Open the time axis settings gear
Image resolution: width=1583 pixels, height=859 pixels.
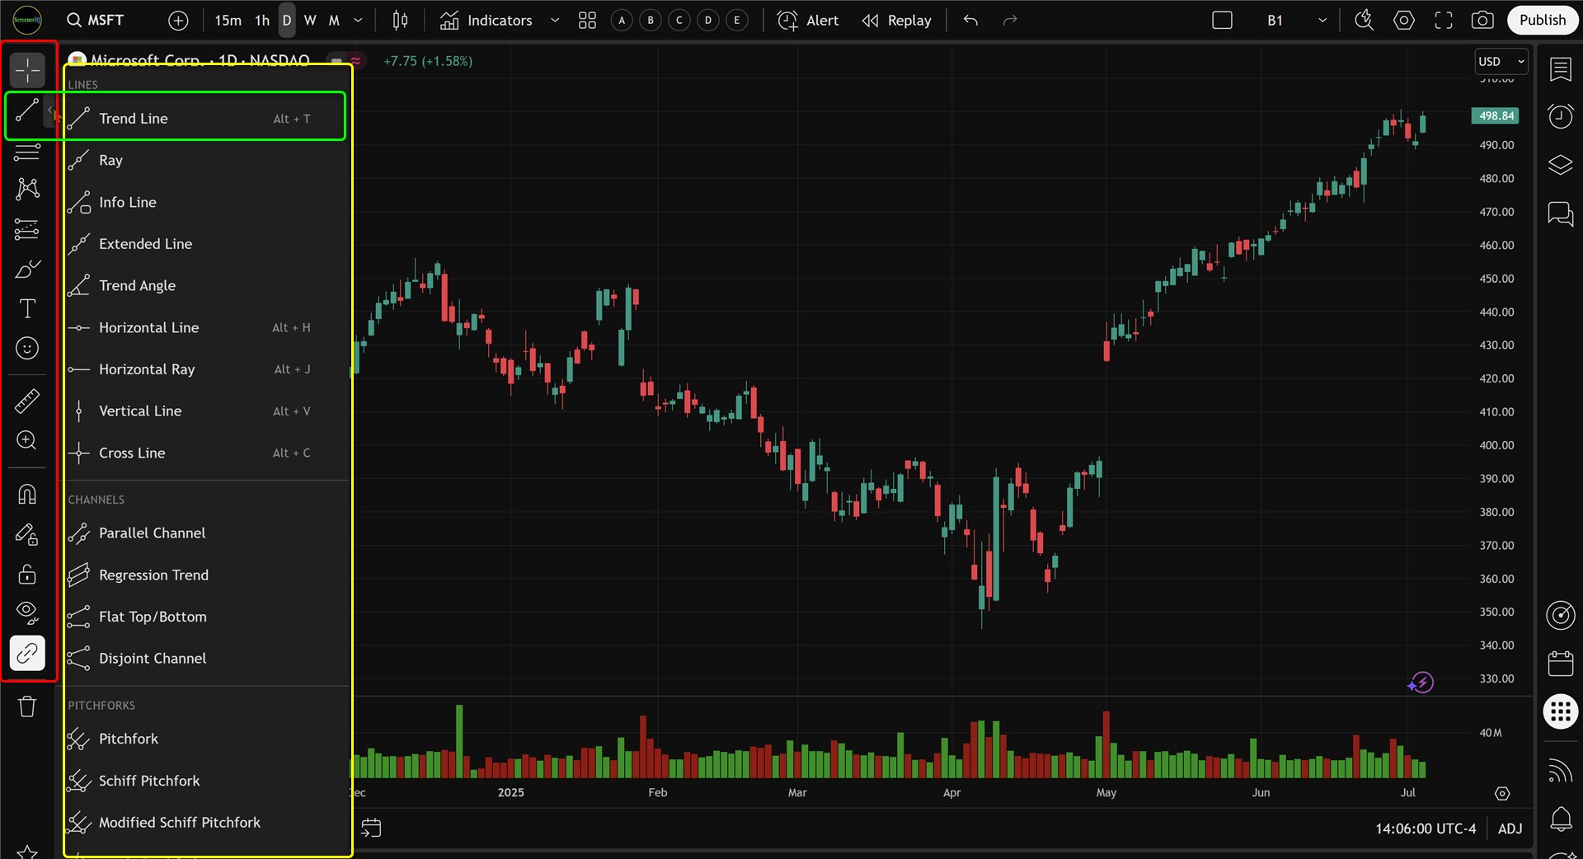pyautogui.click(x=1502, y=793)
